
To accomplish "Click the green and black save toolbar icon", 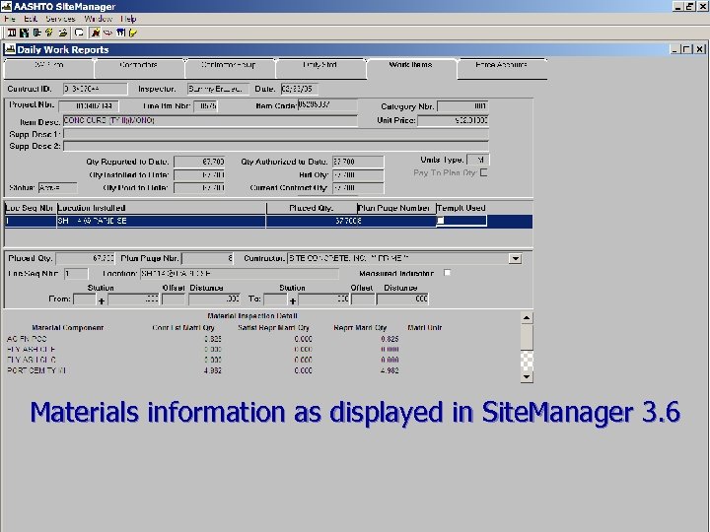I will [24, 33].
